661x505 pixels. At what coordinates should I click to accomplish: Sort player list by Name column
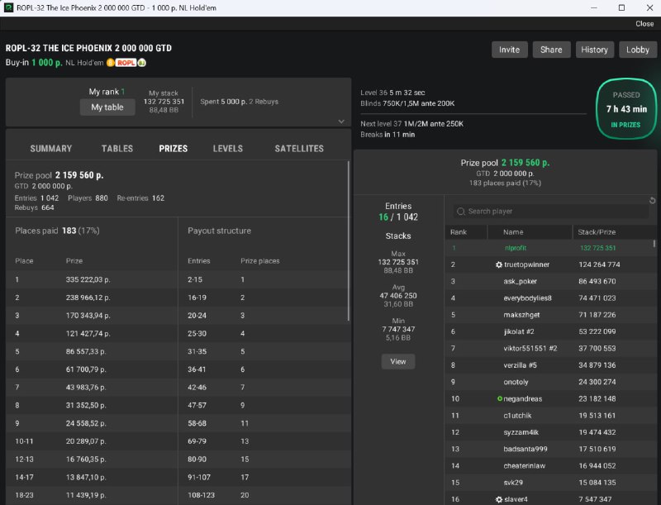513,232
